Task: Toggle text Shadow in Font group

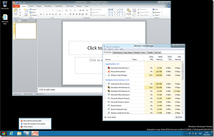Action: click(x=50, y=14)
